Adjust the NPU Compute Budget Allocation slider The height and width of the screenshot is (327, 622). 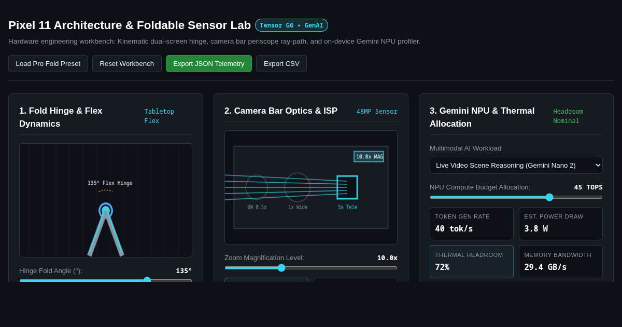[x=516, y=197]
